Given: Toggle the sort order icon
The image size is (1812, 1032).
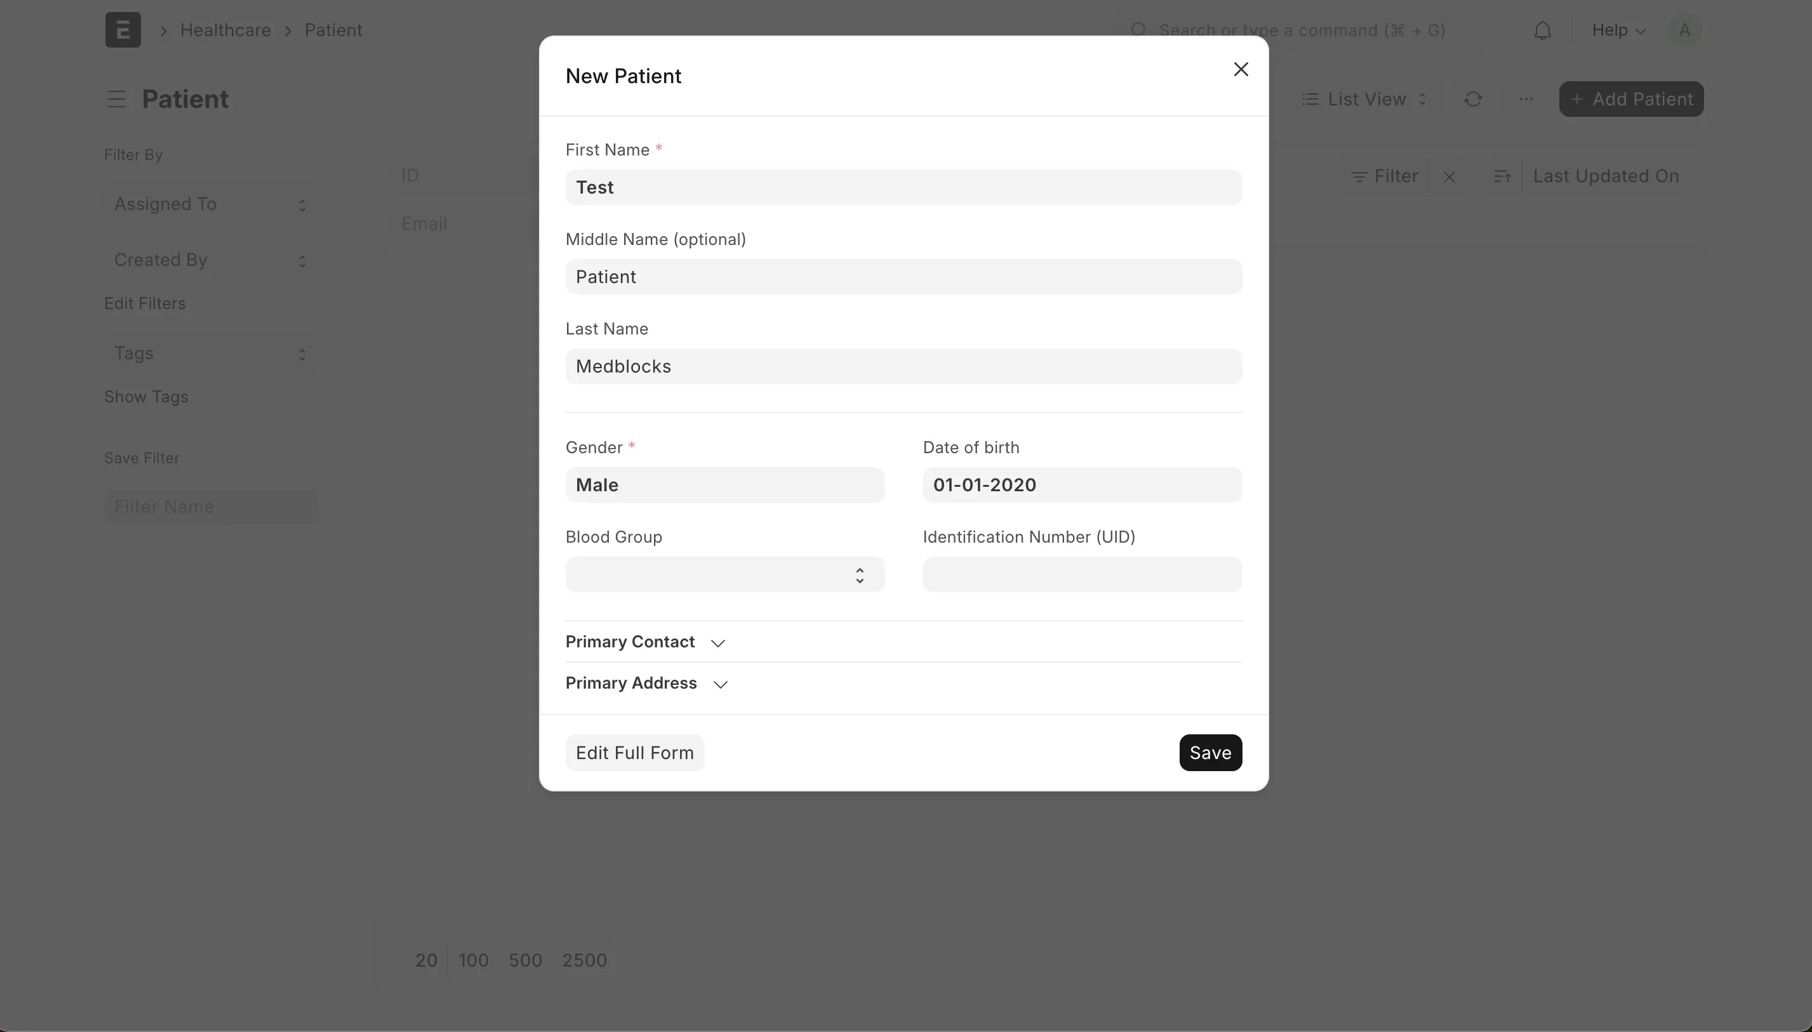Looking at the screenshot, I should [x=1502, y=177].
